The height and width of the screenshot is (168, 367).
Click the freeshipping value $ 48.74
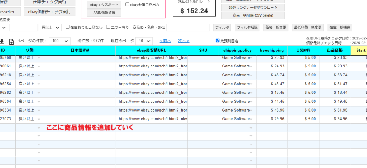pos(278,75)
